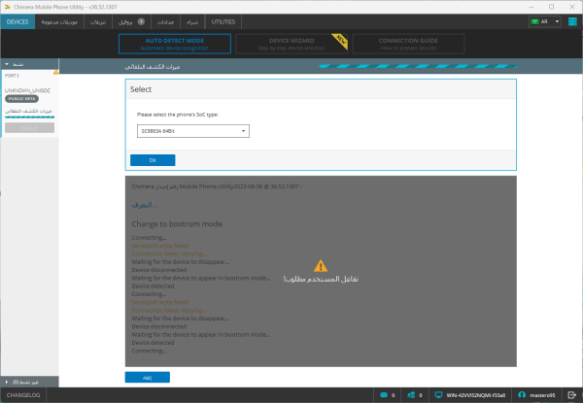Click the greyed button on PORT 3 card
Image resolution: width=583 pixels, height=403 pixels.
[29, 128]
